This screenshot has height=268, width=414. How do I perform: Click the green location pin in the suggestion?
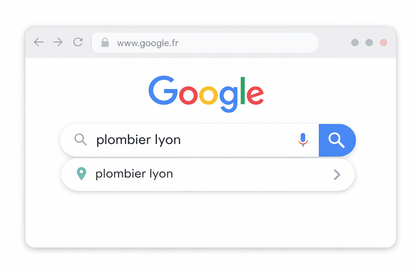[81, 174]
